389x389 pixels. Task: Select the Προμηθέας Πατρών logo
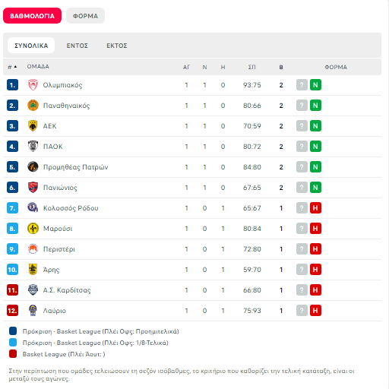pyautogui.click(x=33, y=167)
